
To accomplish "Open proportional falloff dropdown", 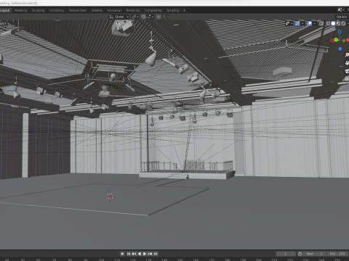I will (166, 17).
